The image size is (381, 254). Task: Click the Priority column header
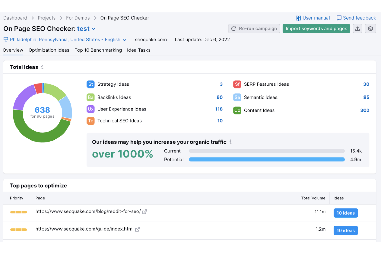click(x=16, y=198)
